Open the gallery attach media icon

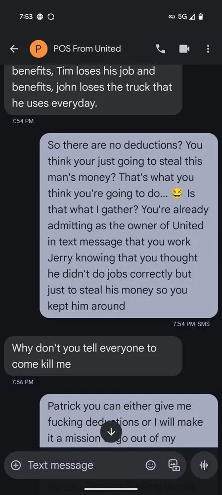pos(174,465)
